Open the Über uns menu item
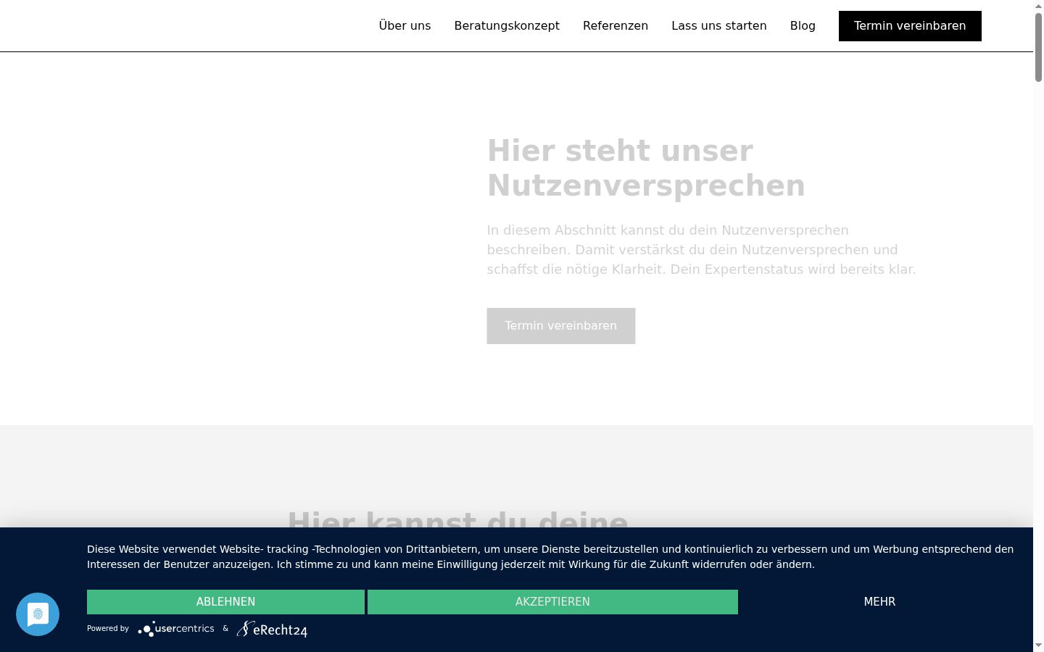Screen dimensions: 1044x652 (405, 25)
